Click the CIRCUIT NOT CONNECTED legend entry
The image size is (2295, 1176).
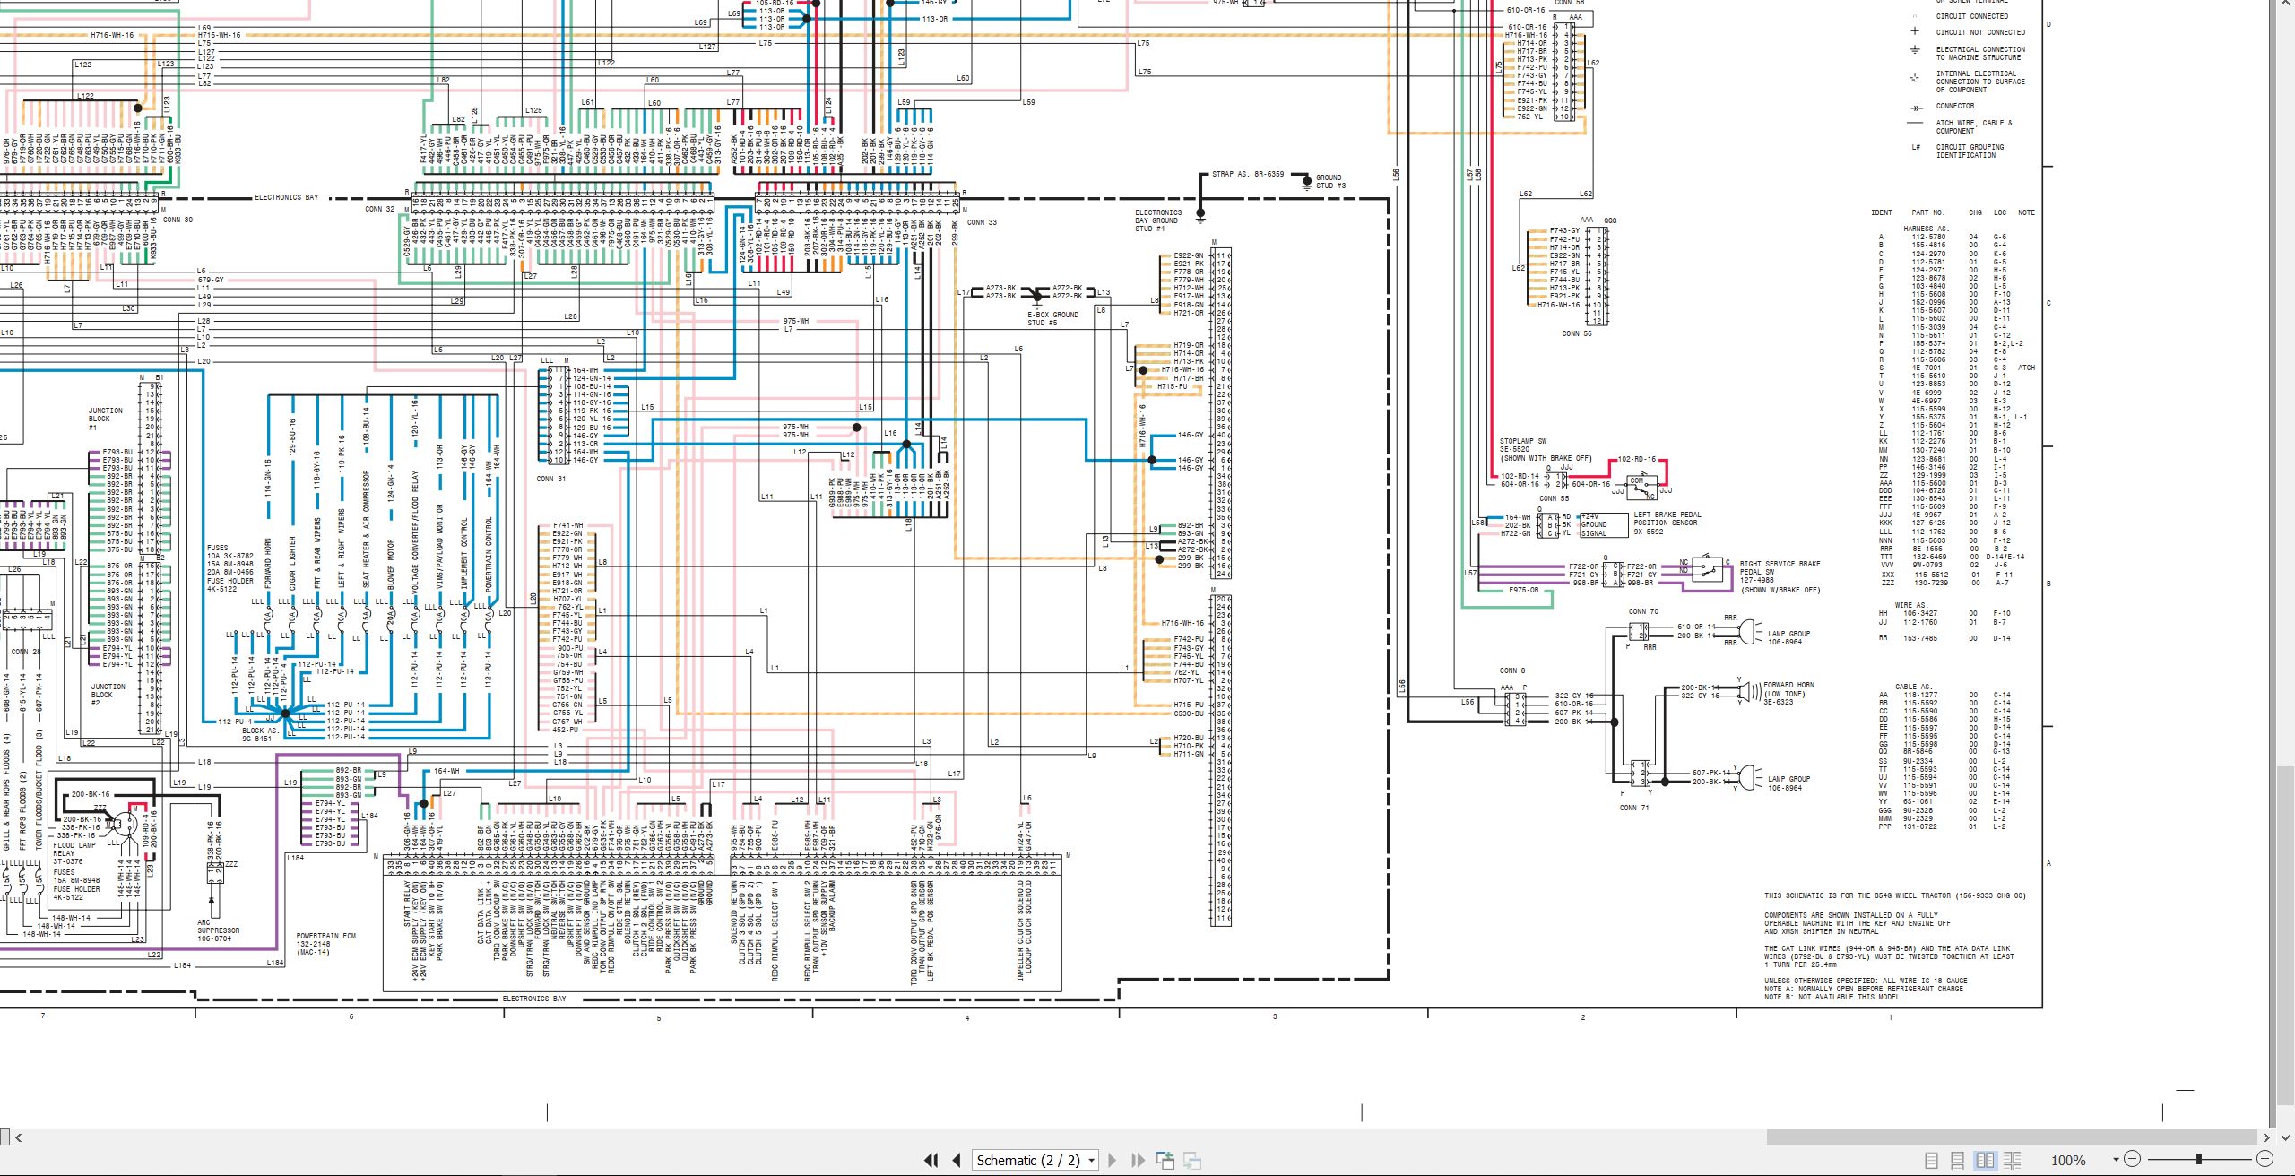point(1979,32)
